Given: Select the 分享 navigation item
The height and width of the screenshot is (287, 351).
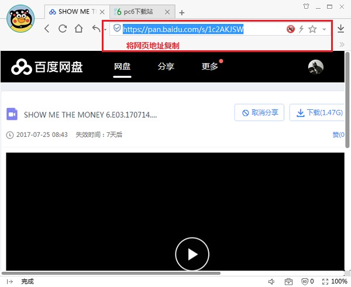Looking at the screenshot, I should (166, 67).
